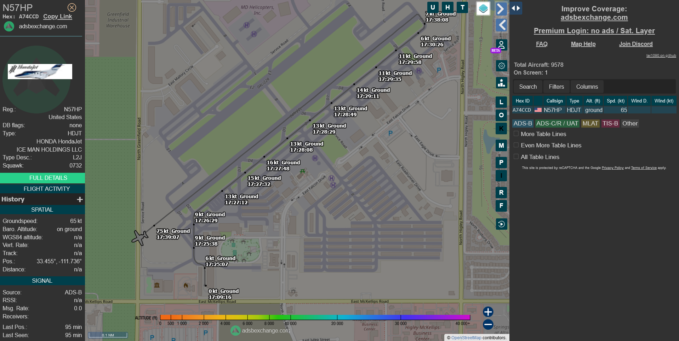Click FLIGHT ACTIVITY button
The height and width of the screenshot is (341, 679).
tap(42, 189)
